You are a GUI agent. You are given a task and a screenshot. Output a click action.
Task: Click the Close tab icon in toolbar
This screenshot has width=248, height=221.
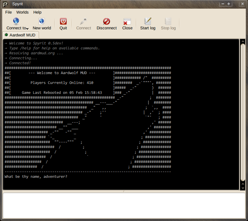(x=127, y=22)
